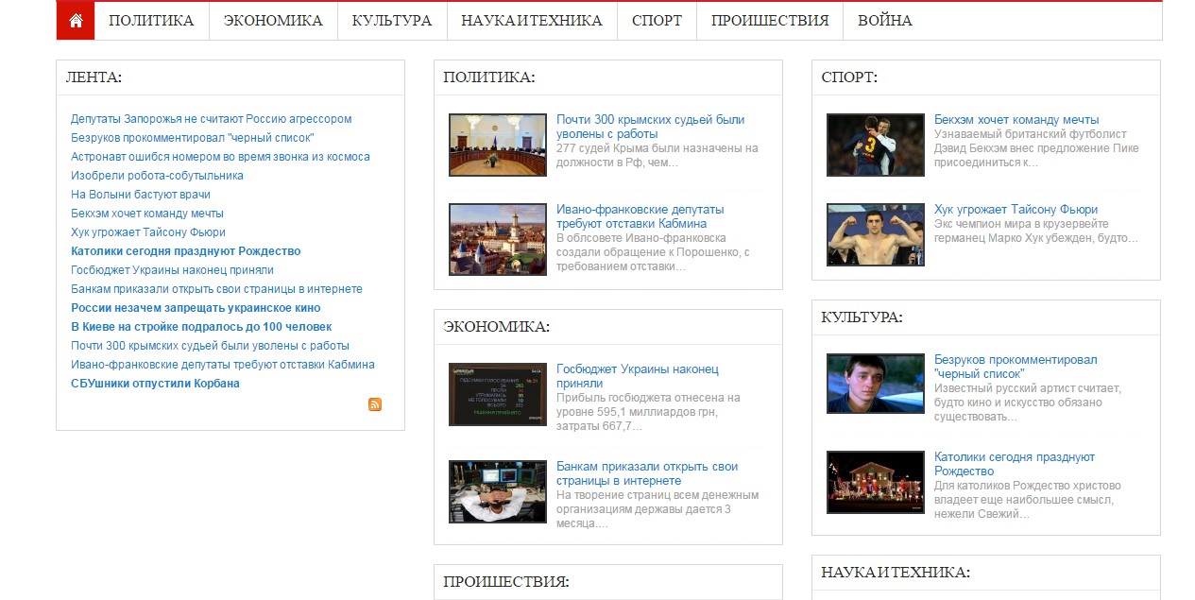Open feed link Банкам приказали открыть свои страницы
The width and height of the screenshot is (1195, 600).
pyautogui.click(x=216, y=289)
